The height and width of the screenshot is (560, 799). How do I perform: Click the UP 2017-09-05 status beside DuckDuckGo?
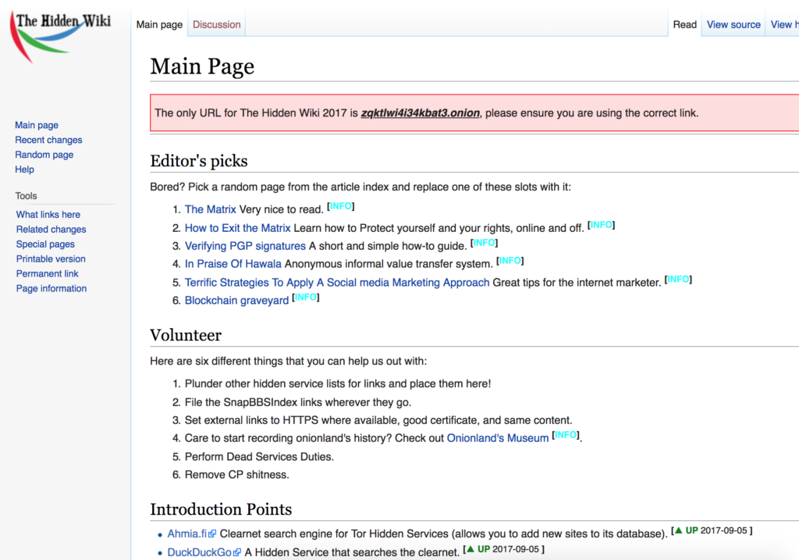tap(503, 549)
